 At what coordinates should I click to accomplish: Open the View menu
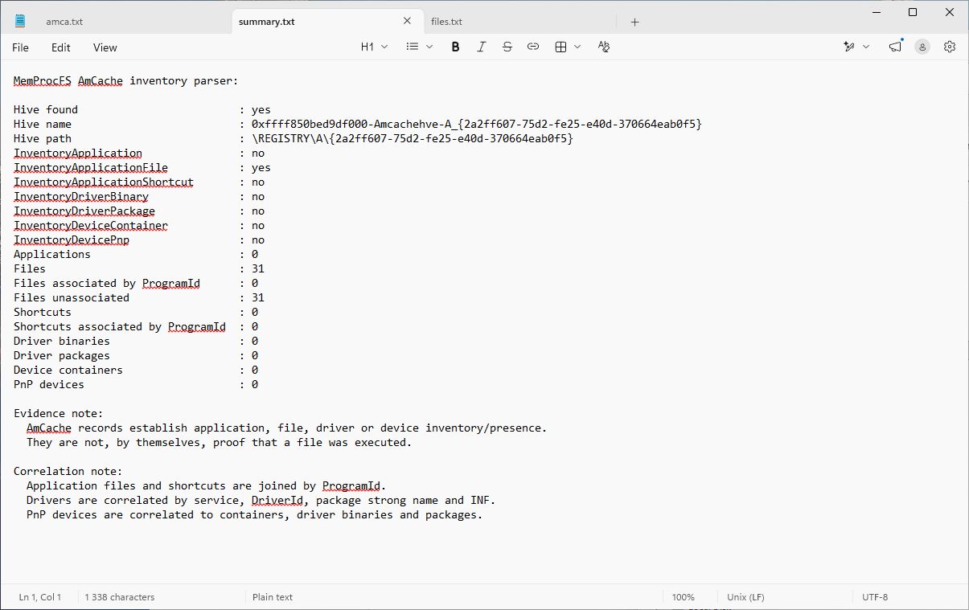(x=105, y=47)
